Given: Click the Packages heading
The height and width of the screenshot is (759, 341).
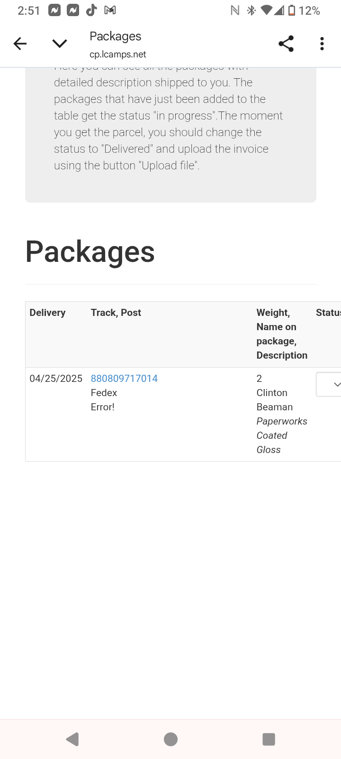Looking at the screenshot, I should coord(90,251).
